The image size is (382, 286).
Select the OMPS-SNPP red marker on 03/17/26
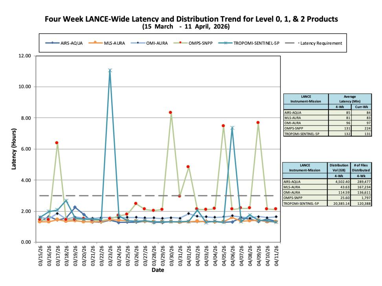tap(57, 143)
